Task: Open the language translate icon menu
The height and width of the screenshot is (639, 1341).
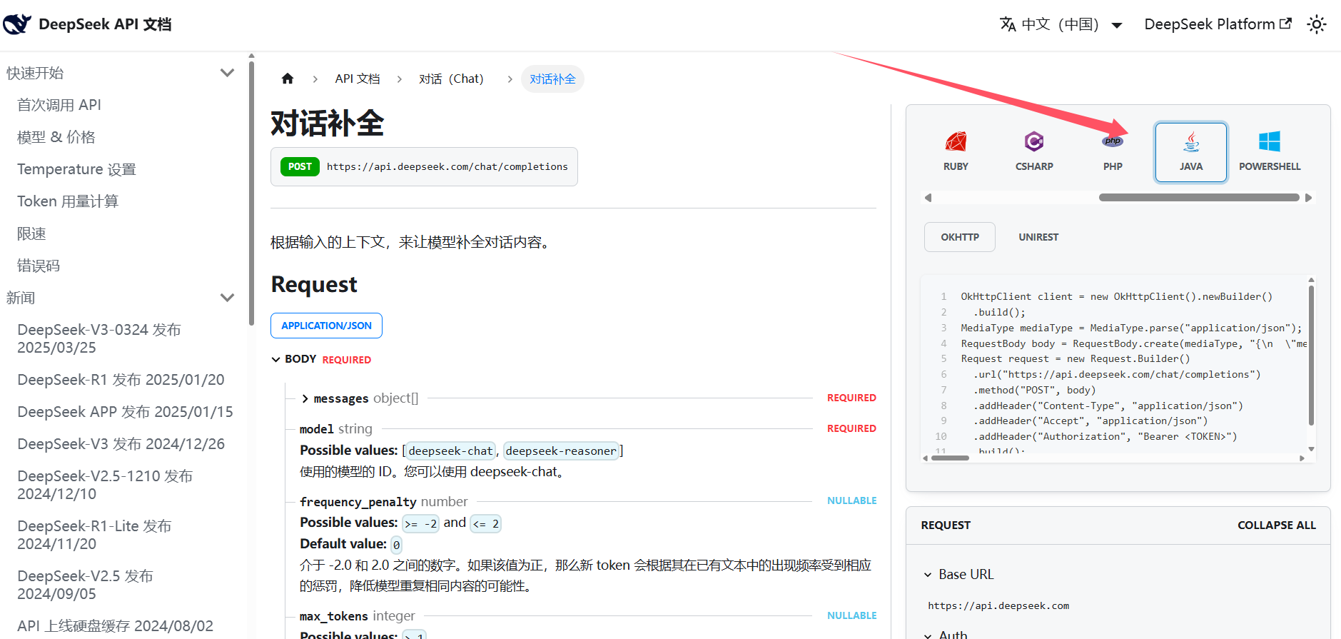Action: [1008, 24]
